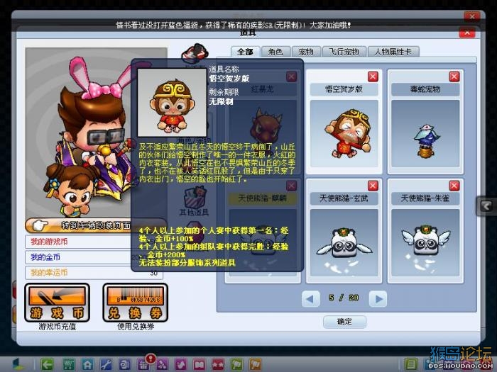Switch to the 人物属性卡 tab
Screen dimensions: 497x372
[x=393, y=52]
